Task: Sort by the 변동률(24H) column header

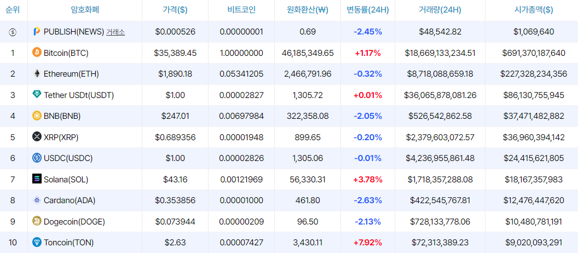Action: coord(368,10)
